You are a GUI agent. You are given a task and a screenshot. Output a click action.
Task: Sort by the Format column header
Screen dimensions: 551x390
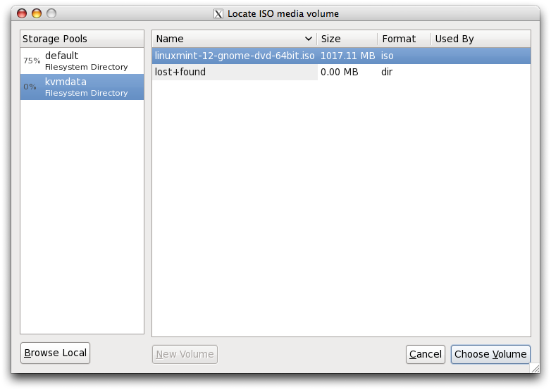[x=404, y=39]
